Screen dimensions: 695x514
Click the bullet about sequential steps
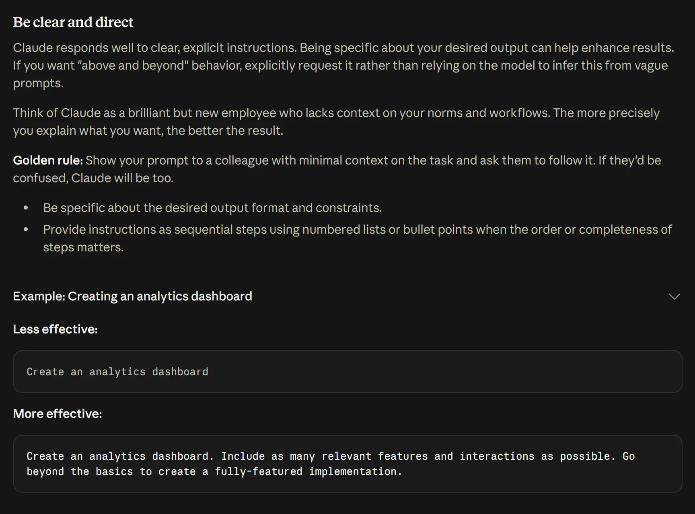358,238
